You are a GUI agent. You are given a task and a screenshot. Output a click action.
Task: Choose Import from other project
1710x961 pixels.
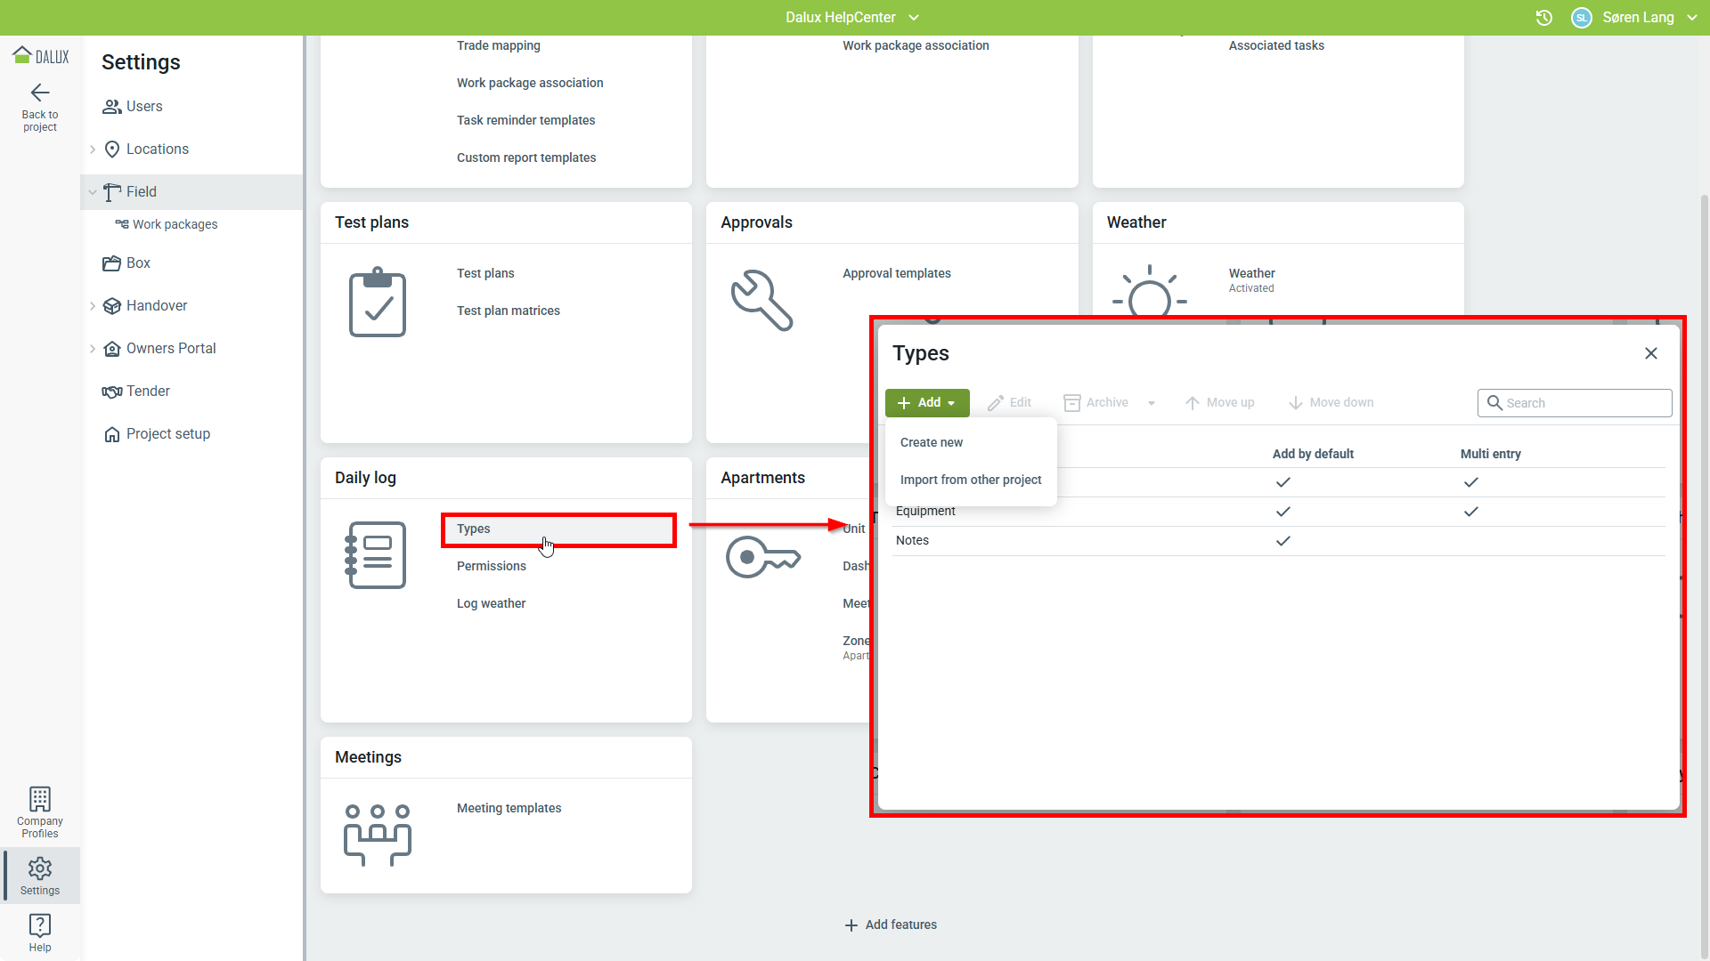point(970,480)
